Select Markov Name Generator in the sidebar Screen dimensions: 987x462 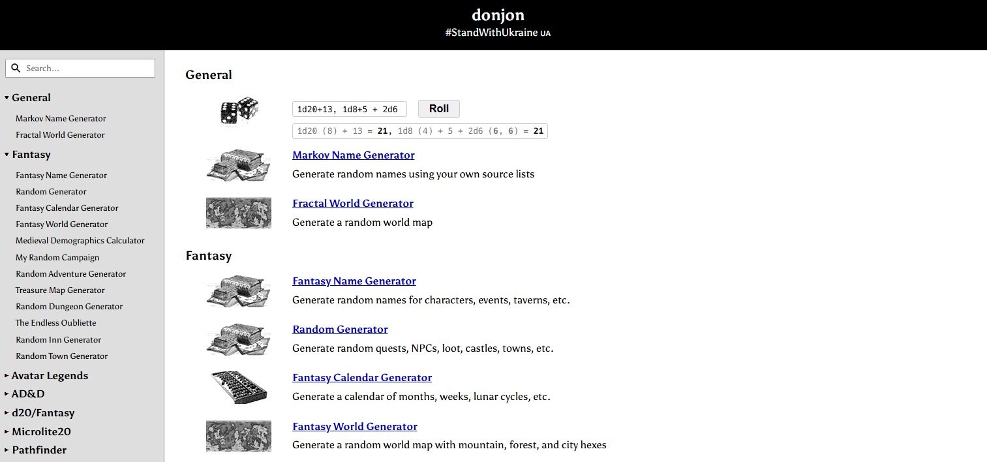click(61, 119)
